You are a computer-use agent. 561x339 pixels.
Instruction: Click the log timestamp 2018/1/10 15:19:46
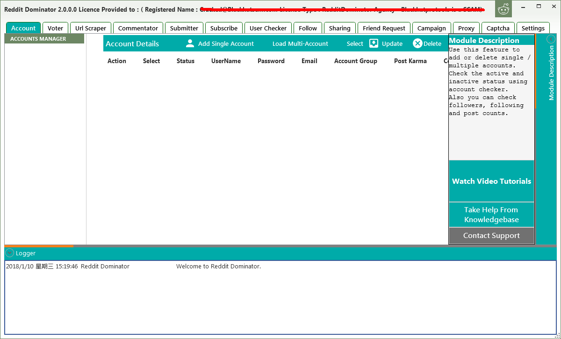[42, 266]
